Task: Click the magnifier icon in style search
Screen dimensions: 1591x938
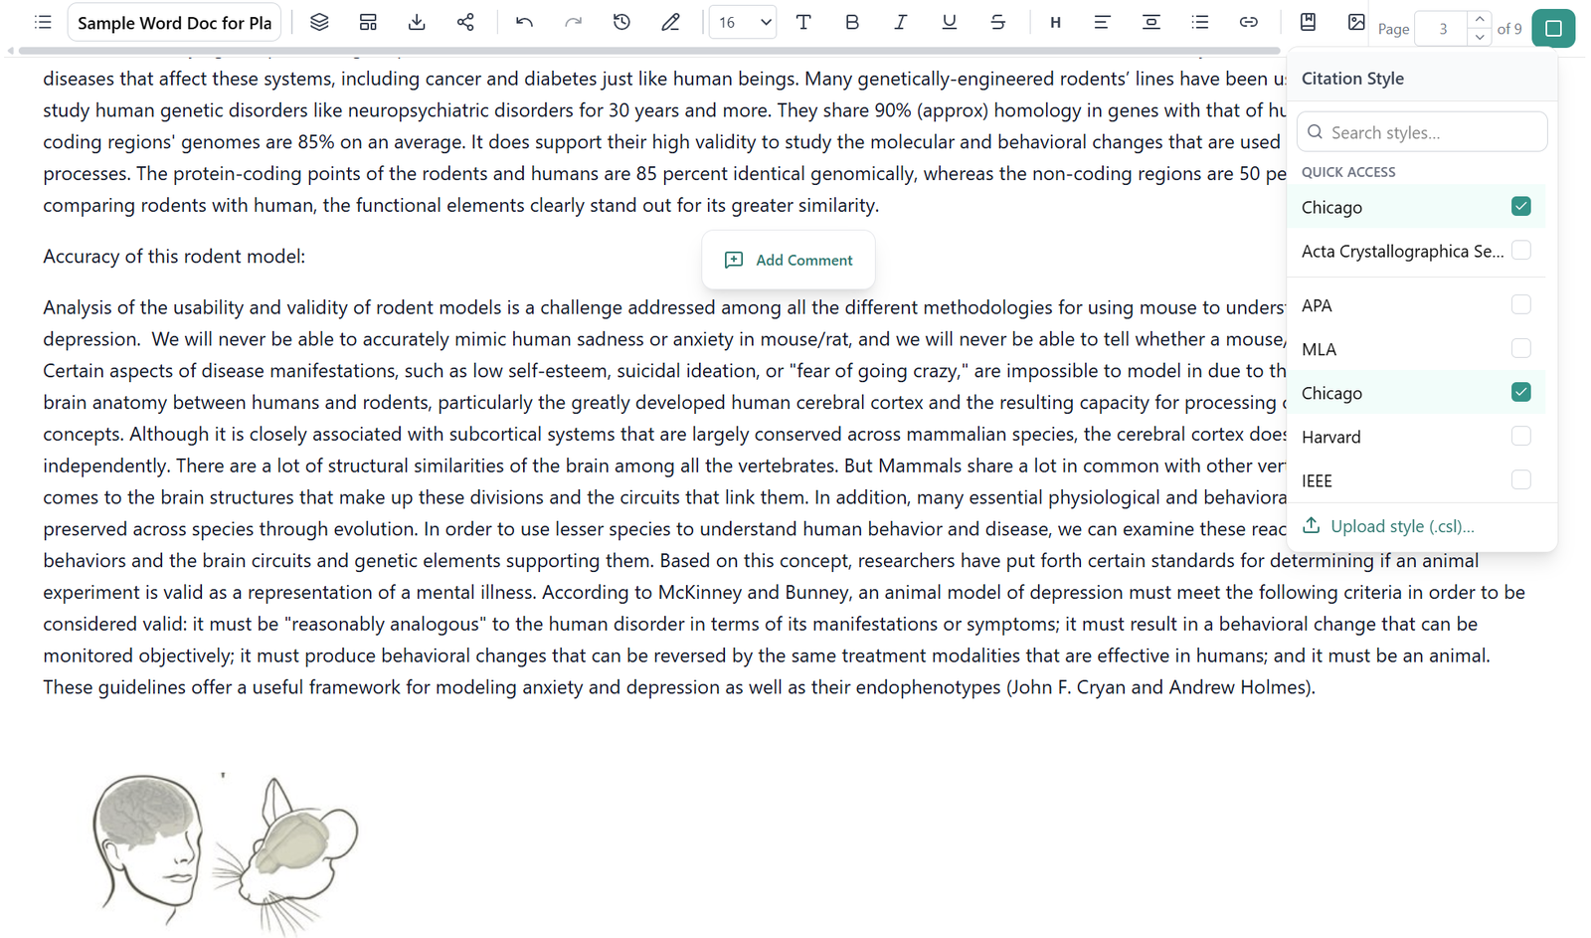Action: 1315,132
